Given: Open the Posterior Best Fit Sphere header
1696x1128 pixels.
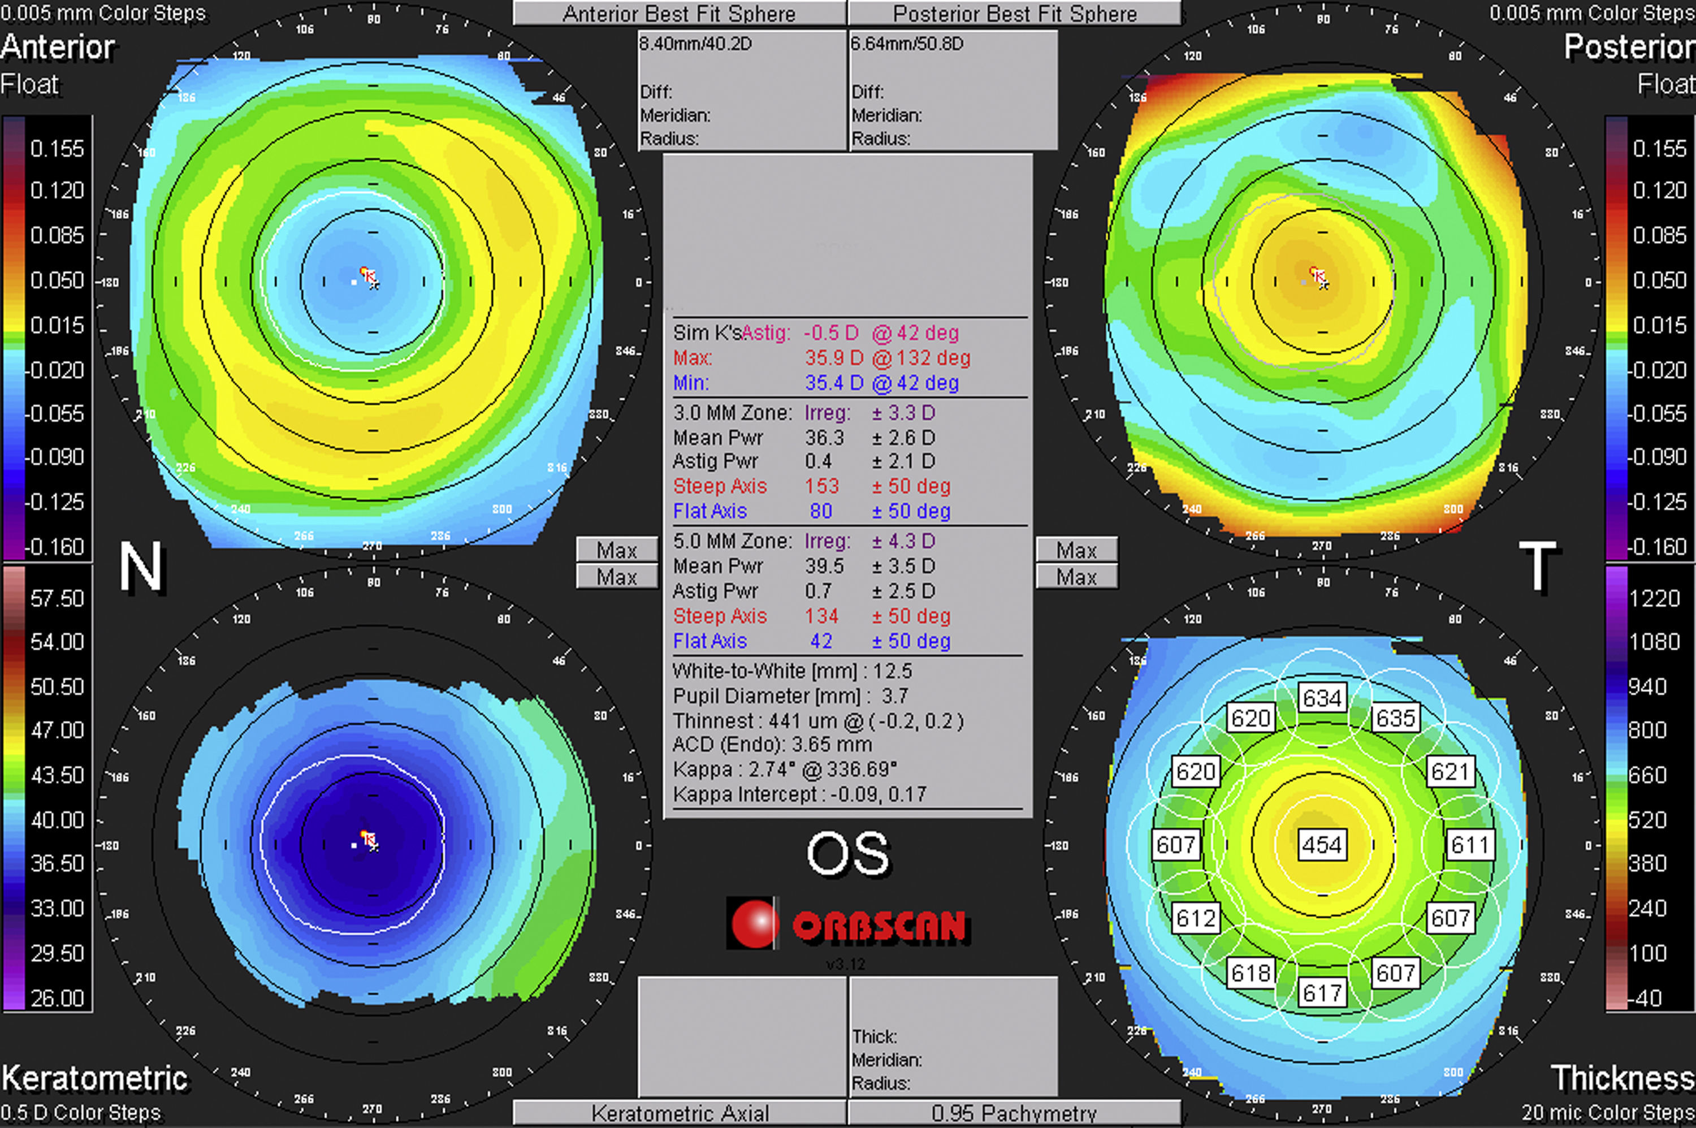Looking at the screenshot, I should coord(1014,14).
